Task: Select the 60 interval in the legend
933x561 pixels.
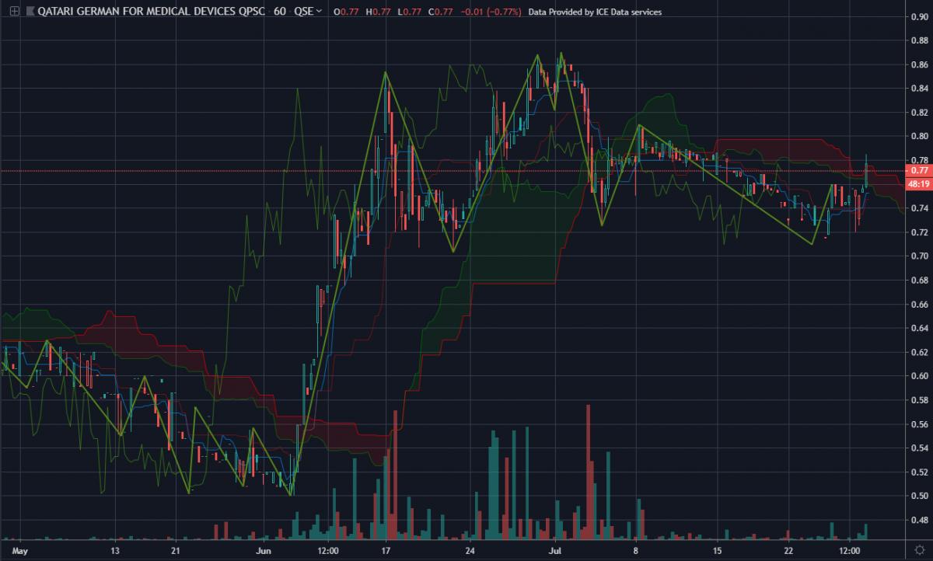Action: click(279, 12)
